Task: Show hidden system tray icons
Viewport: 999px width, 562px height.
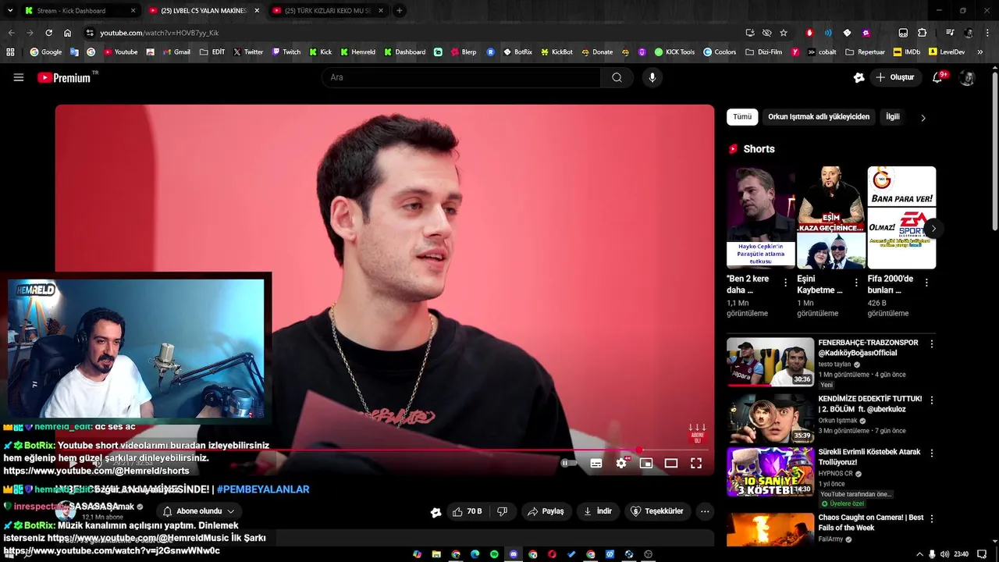Action: [919, 554]
